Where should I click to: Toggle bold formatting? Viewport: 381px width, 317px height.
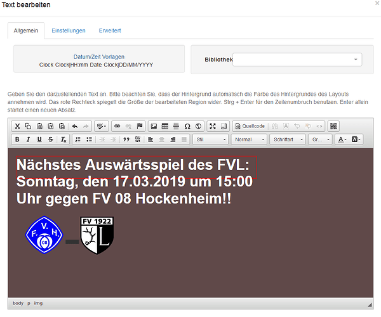pyautogui.click(x=17, y=139)
